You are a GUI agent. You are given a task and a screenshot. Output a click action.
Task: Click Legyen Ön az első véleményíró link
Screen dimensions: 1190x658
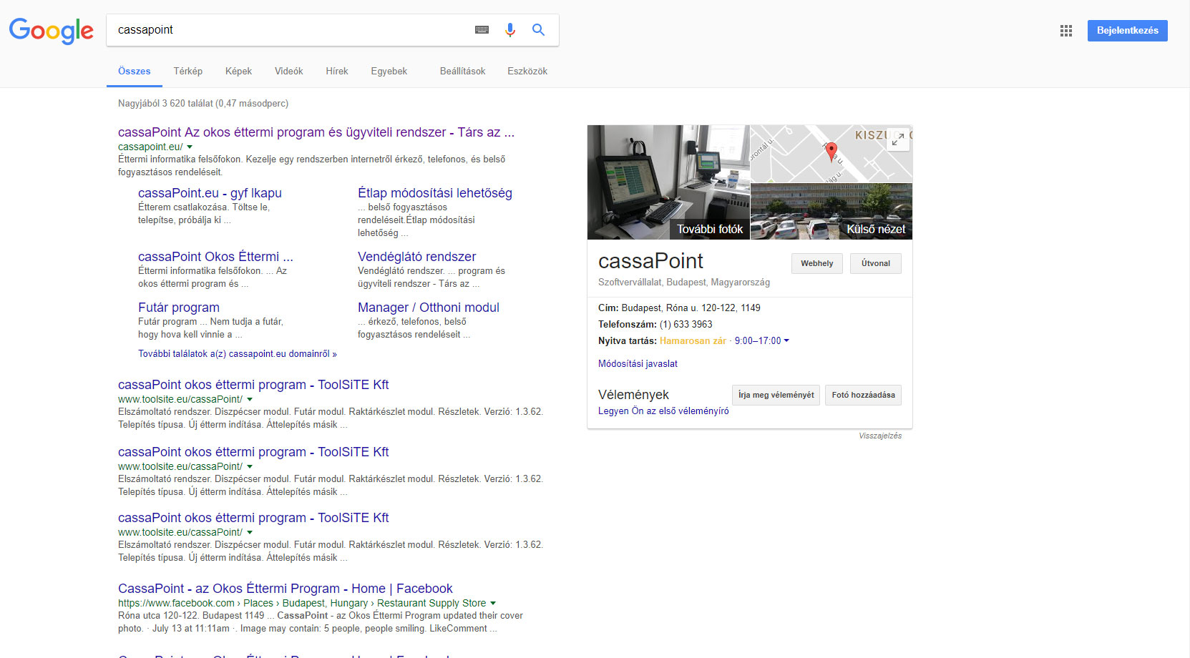click(x=663, y=411)
